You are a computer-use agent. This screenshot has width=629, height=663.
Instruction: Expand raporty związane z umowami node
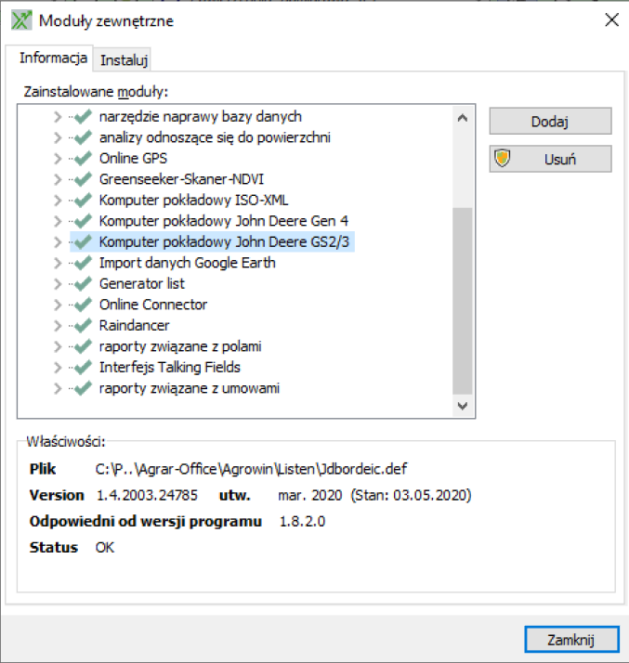pos(58,388)
